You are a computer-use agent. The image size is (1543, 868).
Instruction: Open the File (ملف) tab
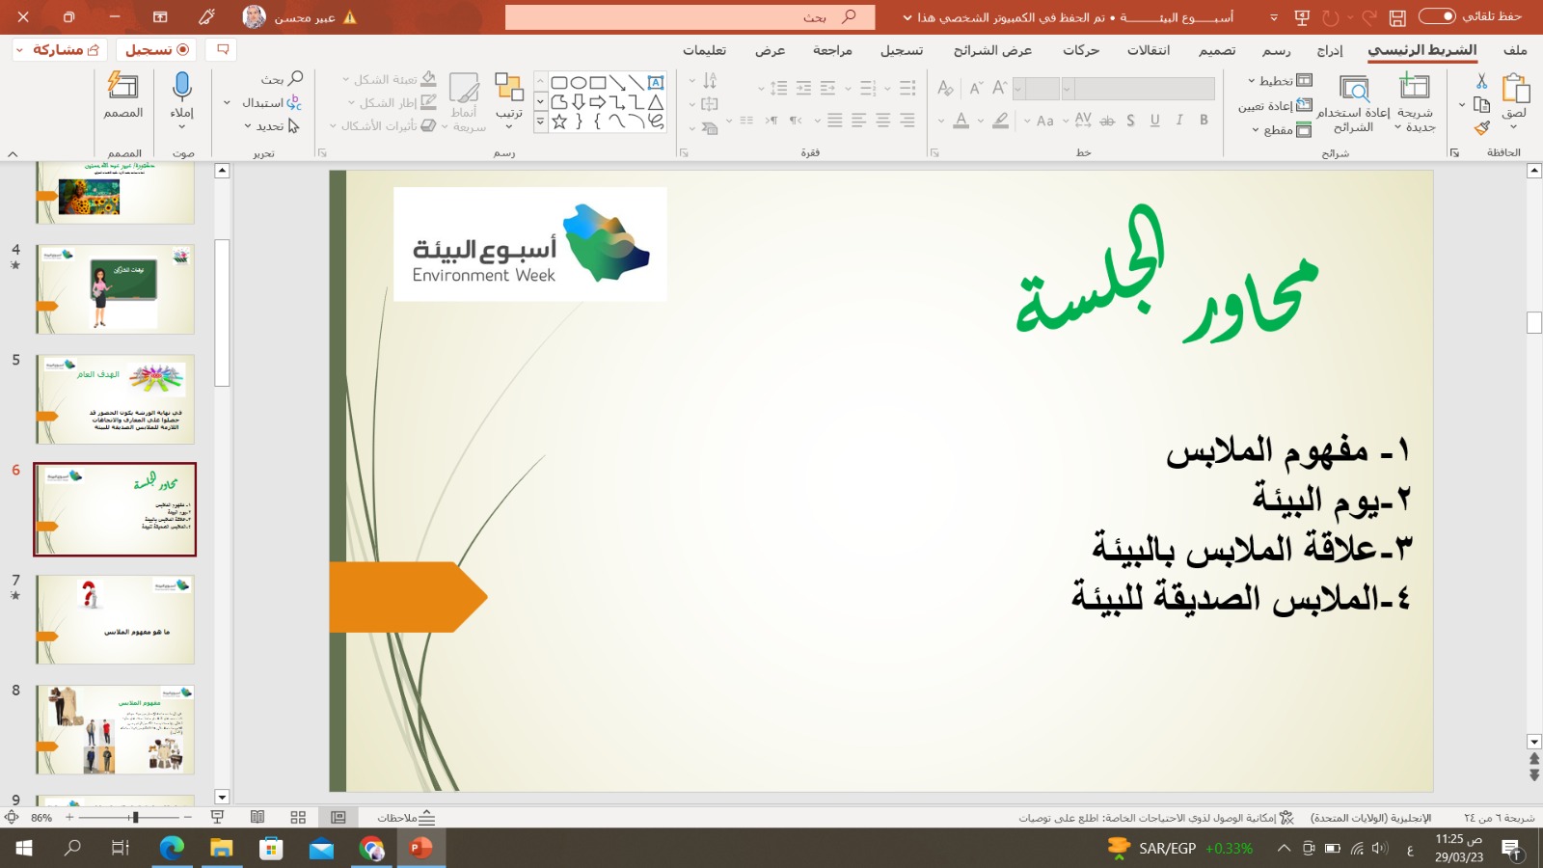(x=1515, y=50)
